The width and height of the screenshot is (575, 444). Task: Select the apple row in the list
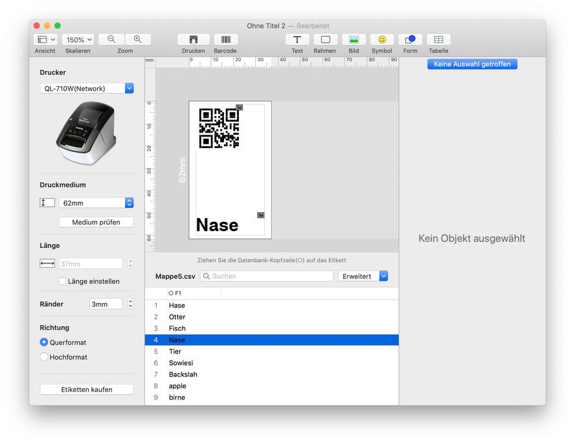point(272,386)
